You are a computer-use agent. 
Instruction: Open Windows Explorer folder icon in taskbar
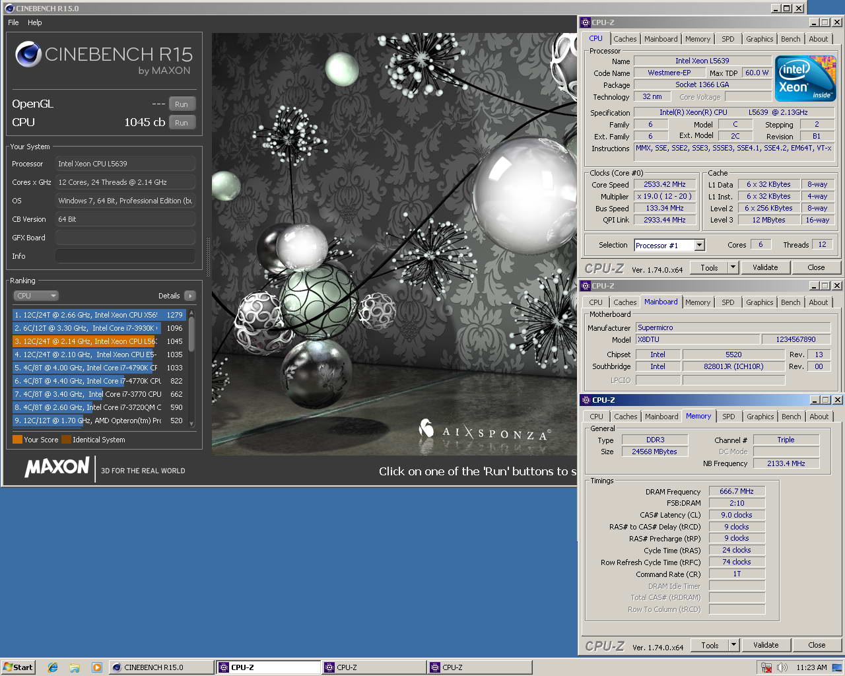point(75,667)
